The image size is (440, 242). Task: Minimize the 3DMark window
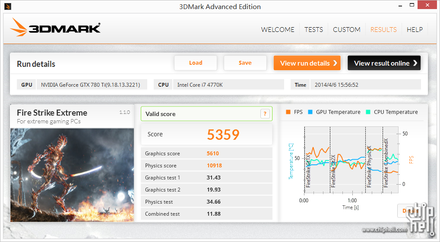click(400, 6)
